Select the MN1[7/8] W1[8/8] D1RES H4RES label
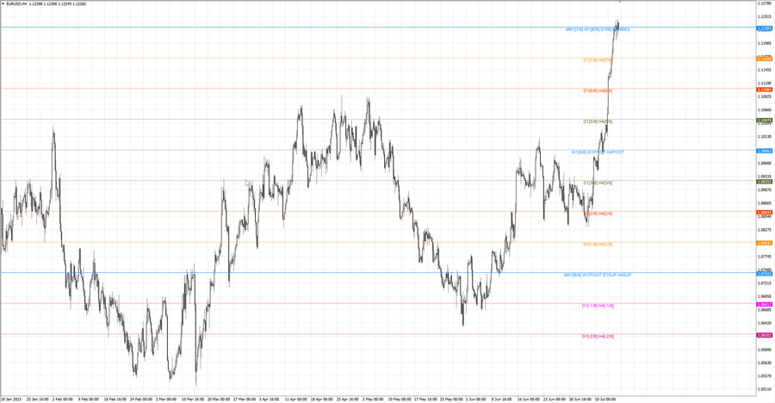Viewport: 775px width, 403px height. coord(598,29)
